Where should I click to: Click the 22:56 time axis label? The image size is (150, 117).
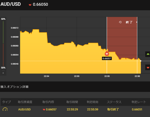point(137,76)
